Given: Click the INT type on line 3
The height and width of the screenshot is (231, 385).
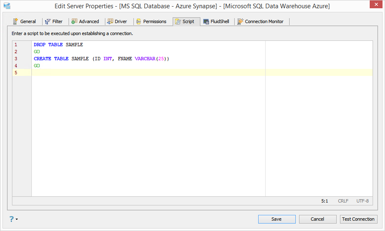Looking at the screenshot, I should tap(108, 59).
